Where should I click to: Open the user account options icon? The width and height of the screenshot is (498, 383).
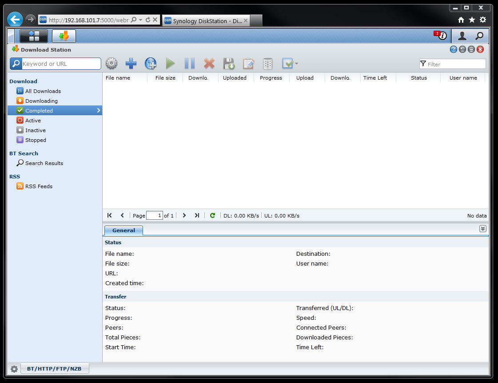tap(462, 36)
